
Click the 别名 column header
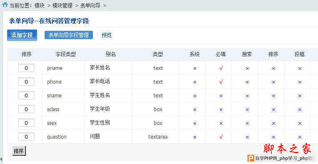coord(111,54)
